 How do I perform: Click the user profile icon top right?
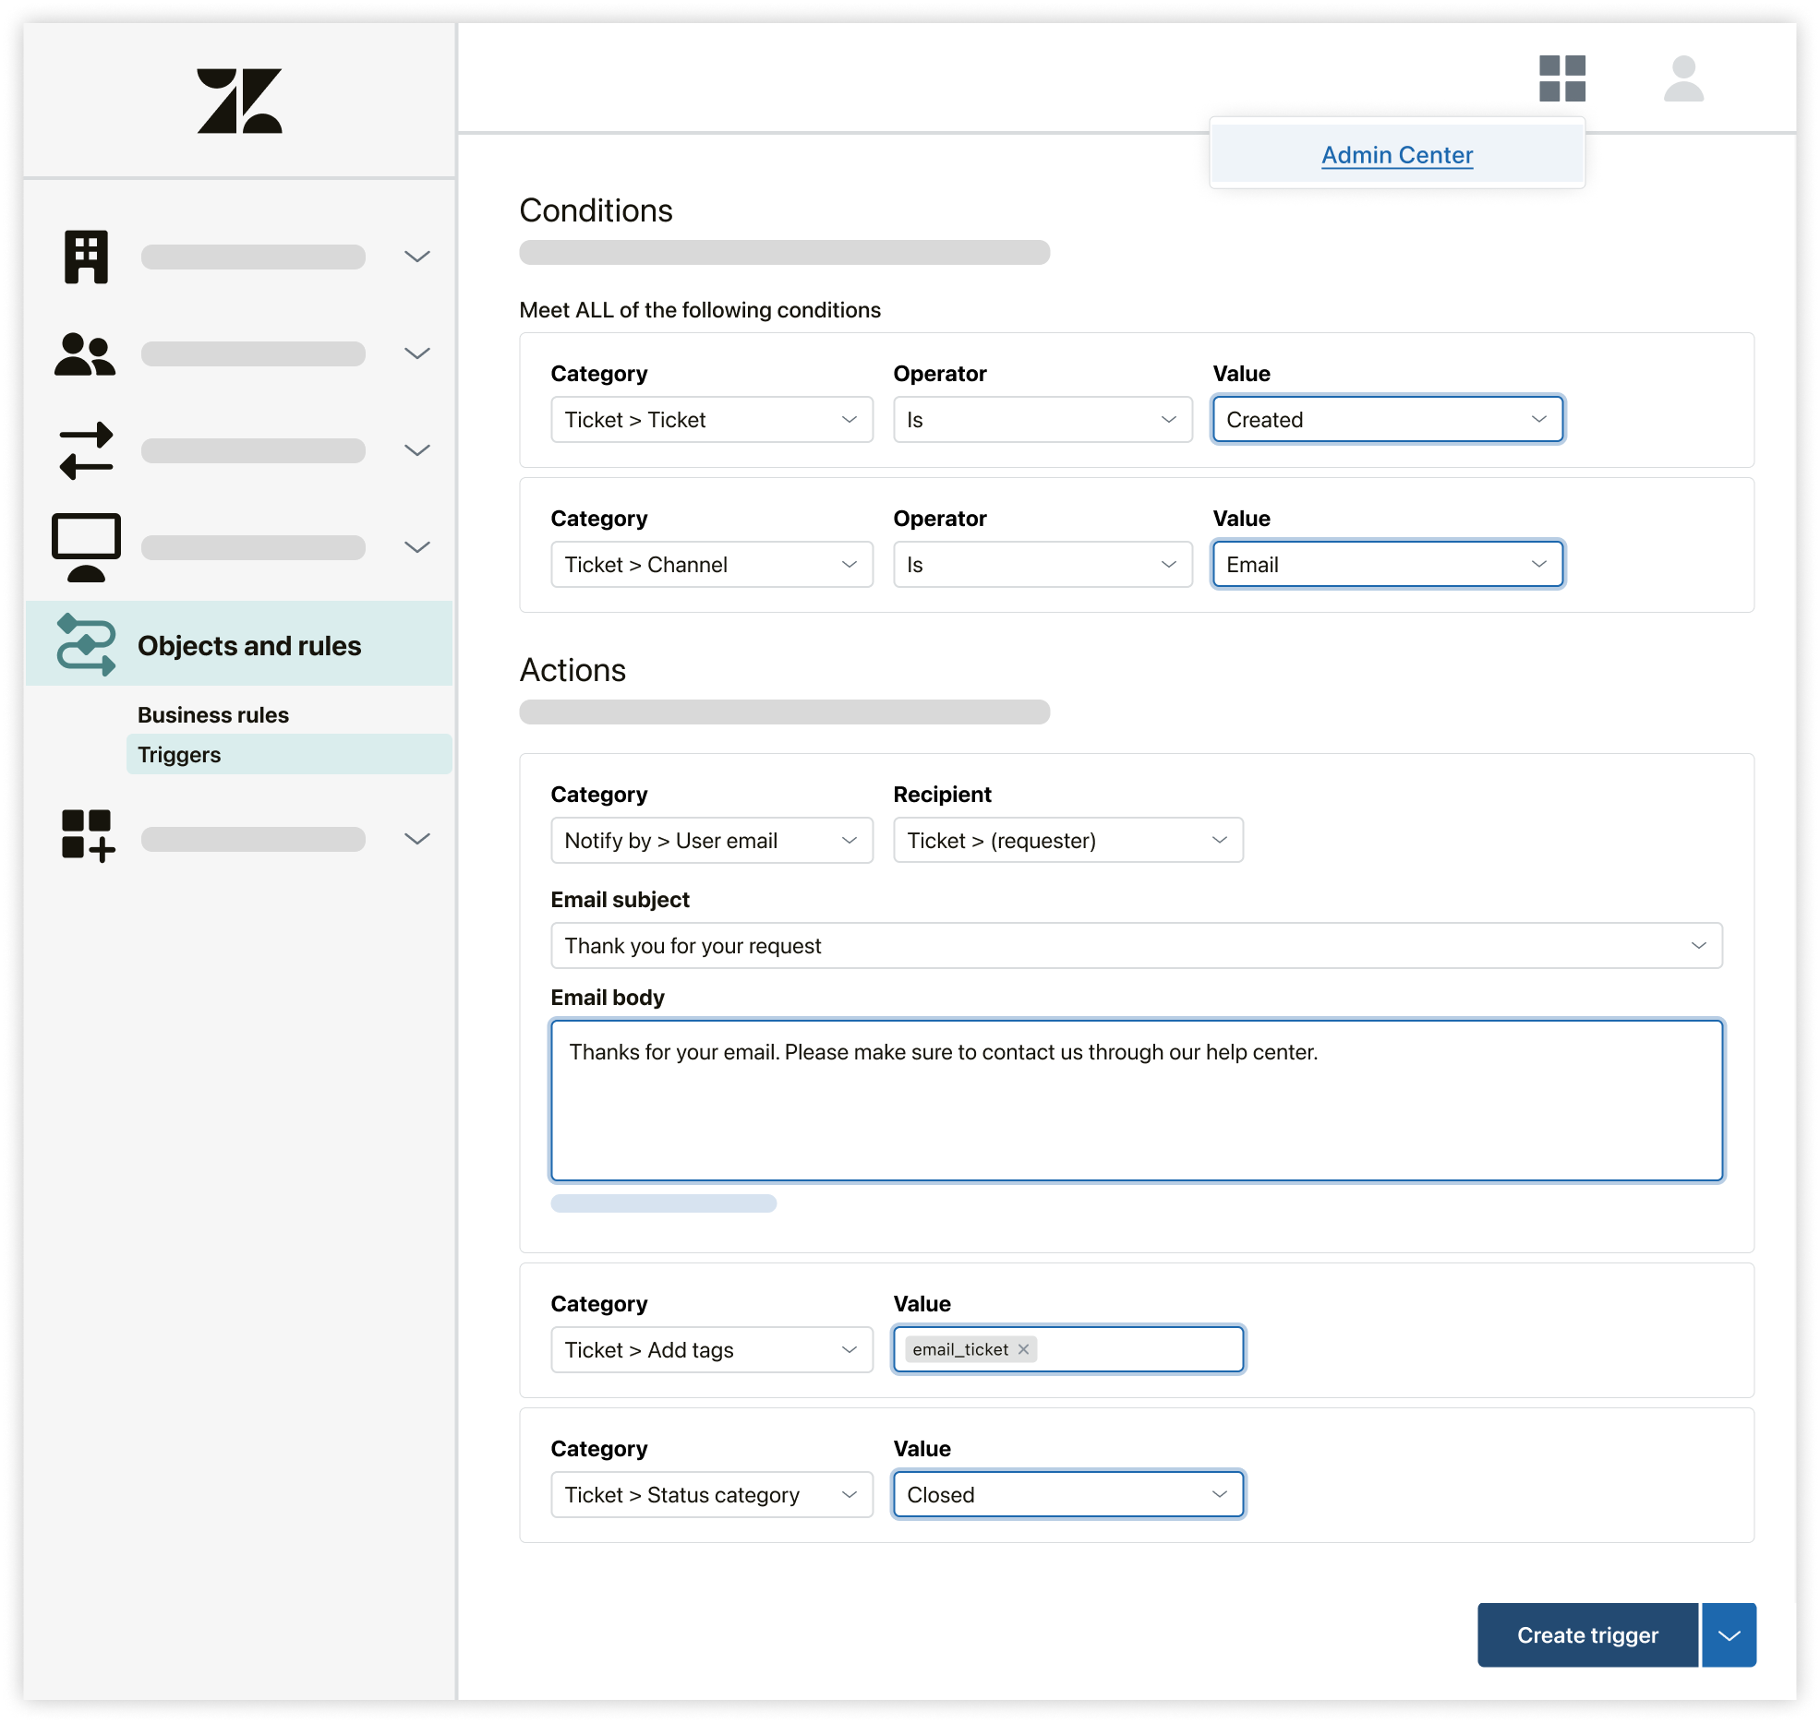tap(1685, 78)
